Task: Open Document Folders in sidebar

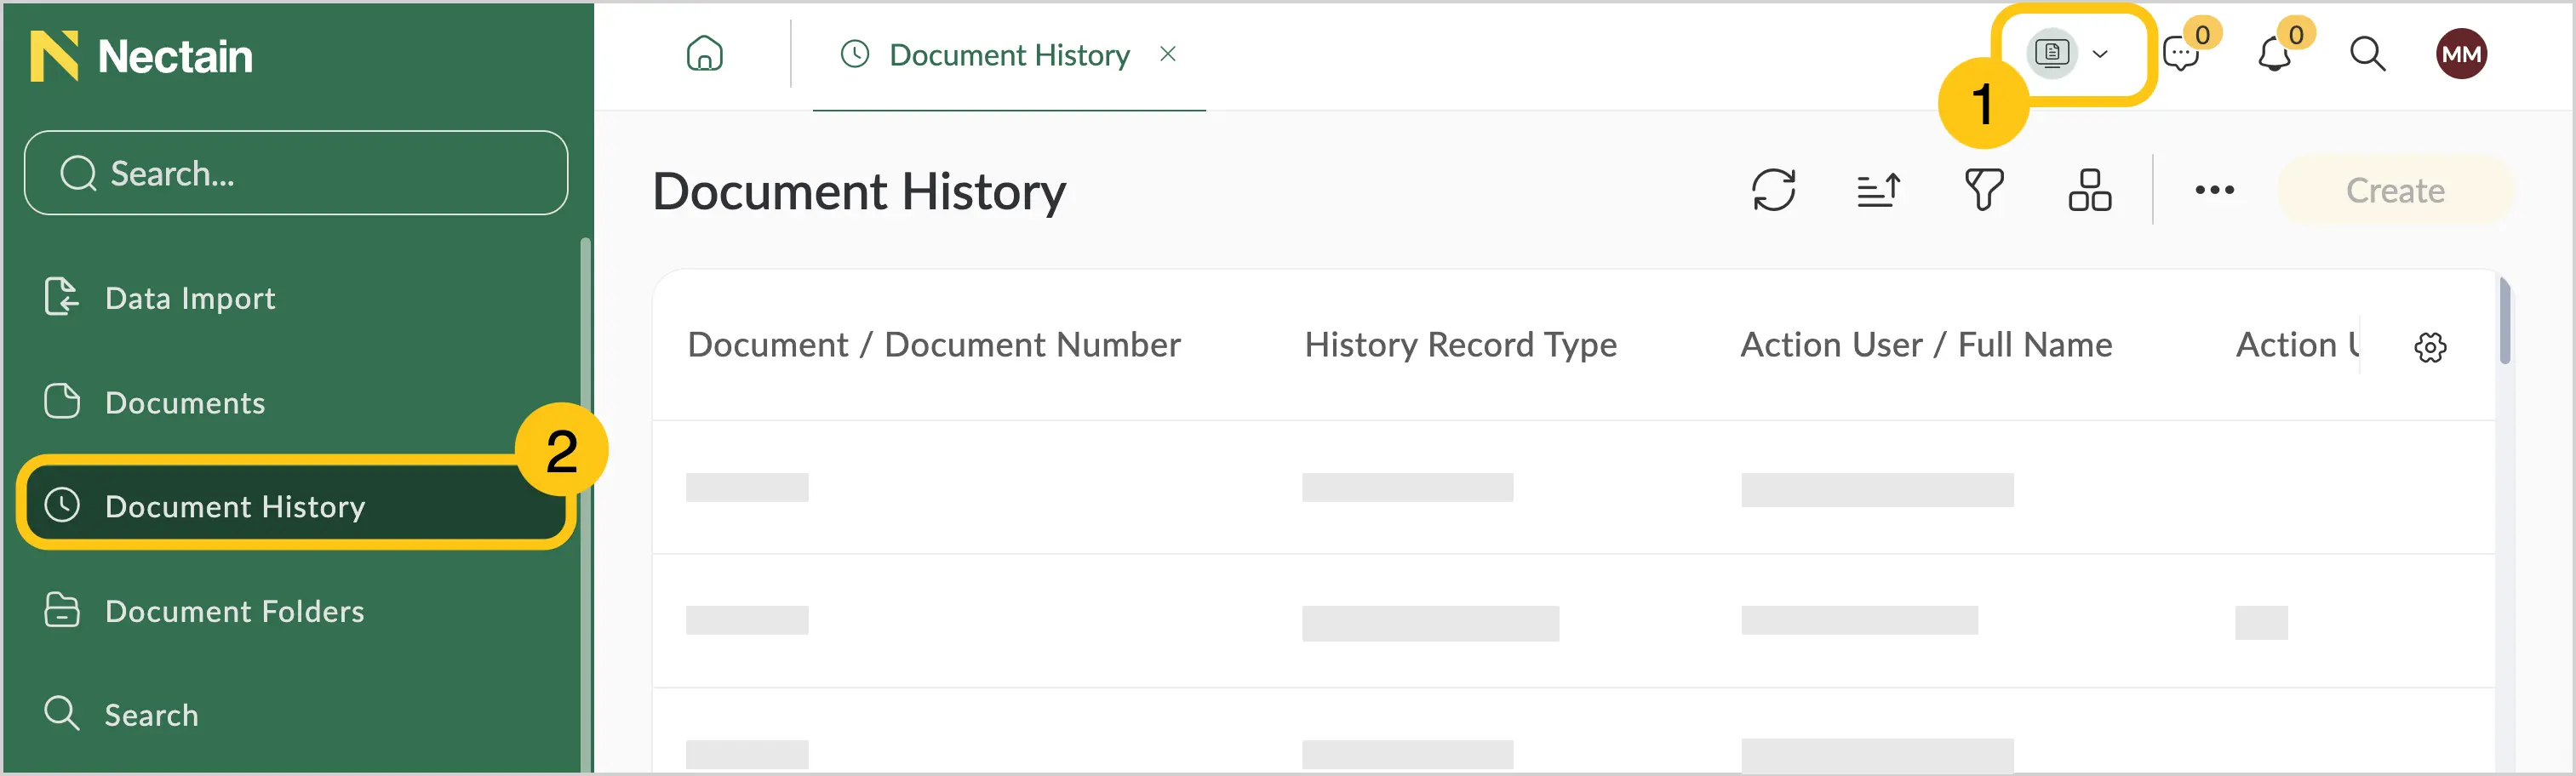Action: [x=296, y=610]
